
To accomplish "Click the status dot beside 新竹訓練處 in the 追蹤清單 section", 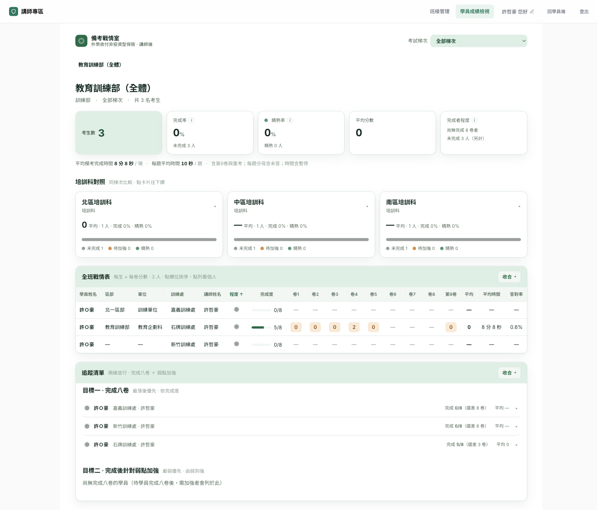I will click(x=87, y=426).
